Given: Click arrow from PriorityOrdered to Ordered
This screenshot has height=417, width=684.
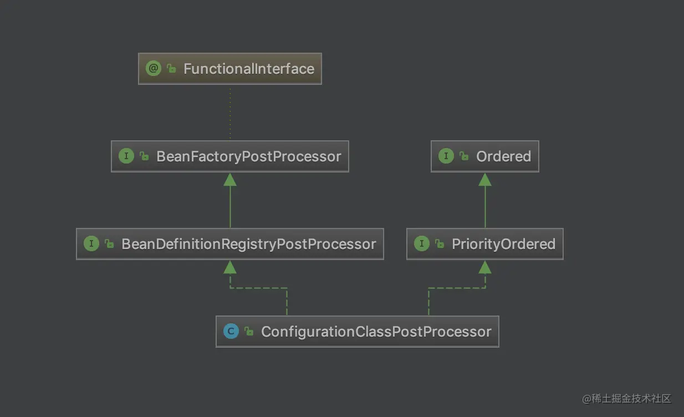Looking at the screenshot, I should point(485,200).
